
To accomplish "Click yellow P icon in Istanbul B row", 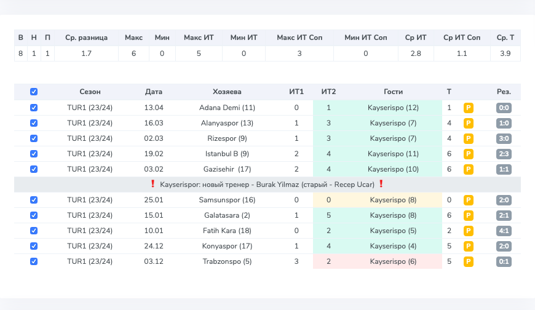I will pos(469,154).
